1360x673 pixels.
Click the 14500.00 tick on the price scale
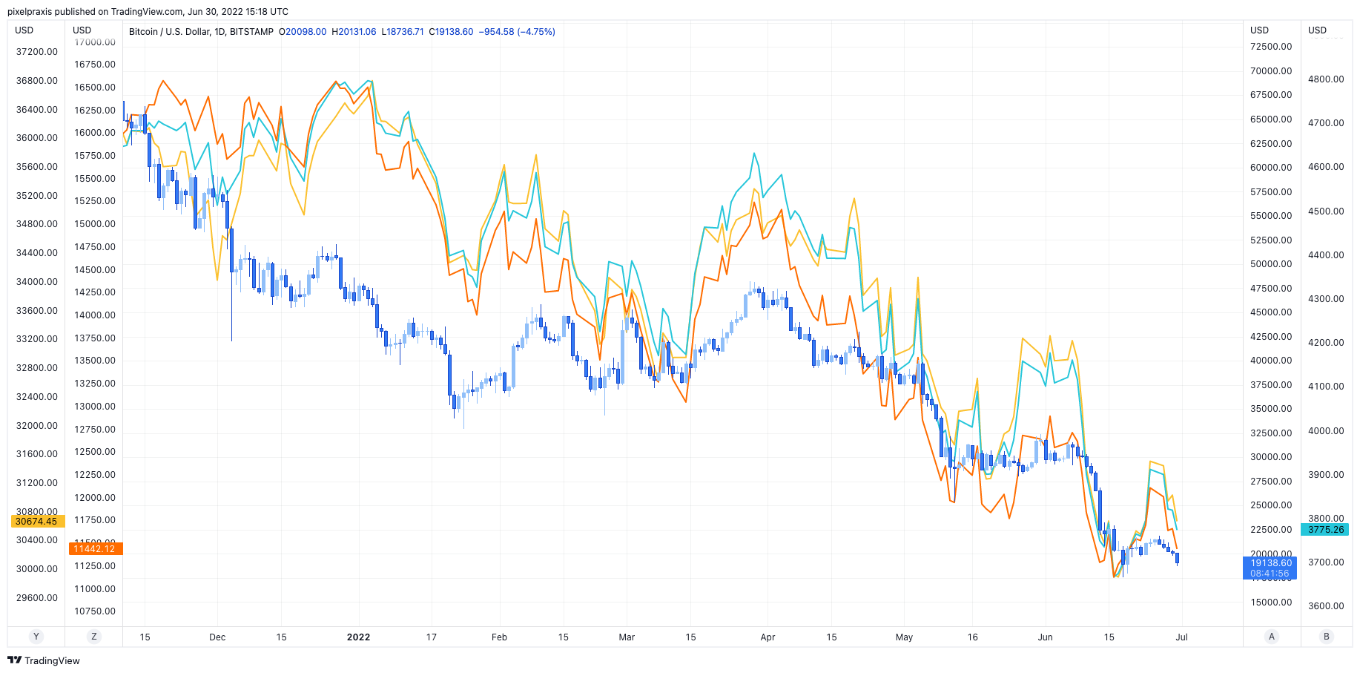pos(95,270)
